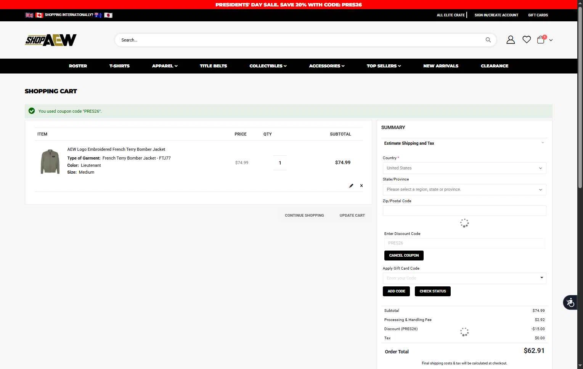Open the shopping bag cart icon

click(x=541, y=40)
